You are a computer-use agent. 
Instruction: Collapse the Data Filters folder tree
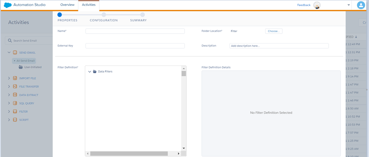click(90, 72)
